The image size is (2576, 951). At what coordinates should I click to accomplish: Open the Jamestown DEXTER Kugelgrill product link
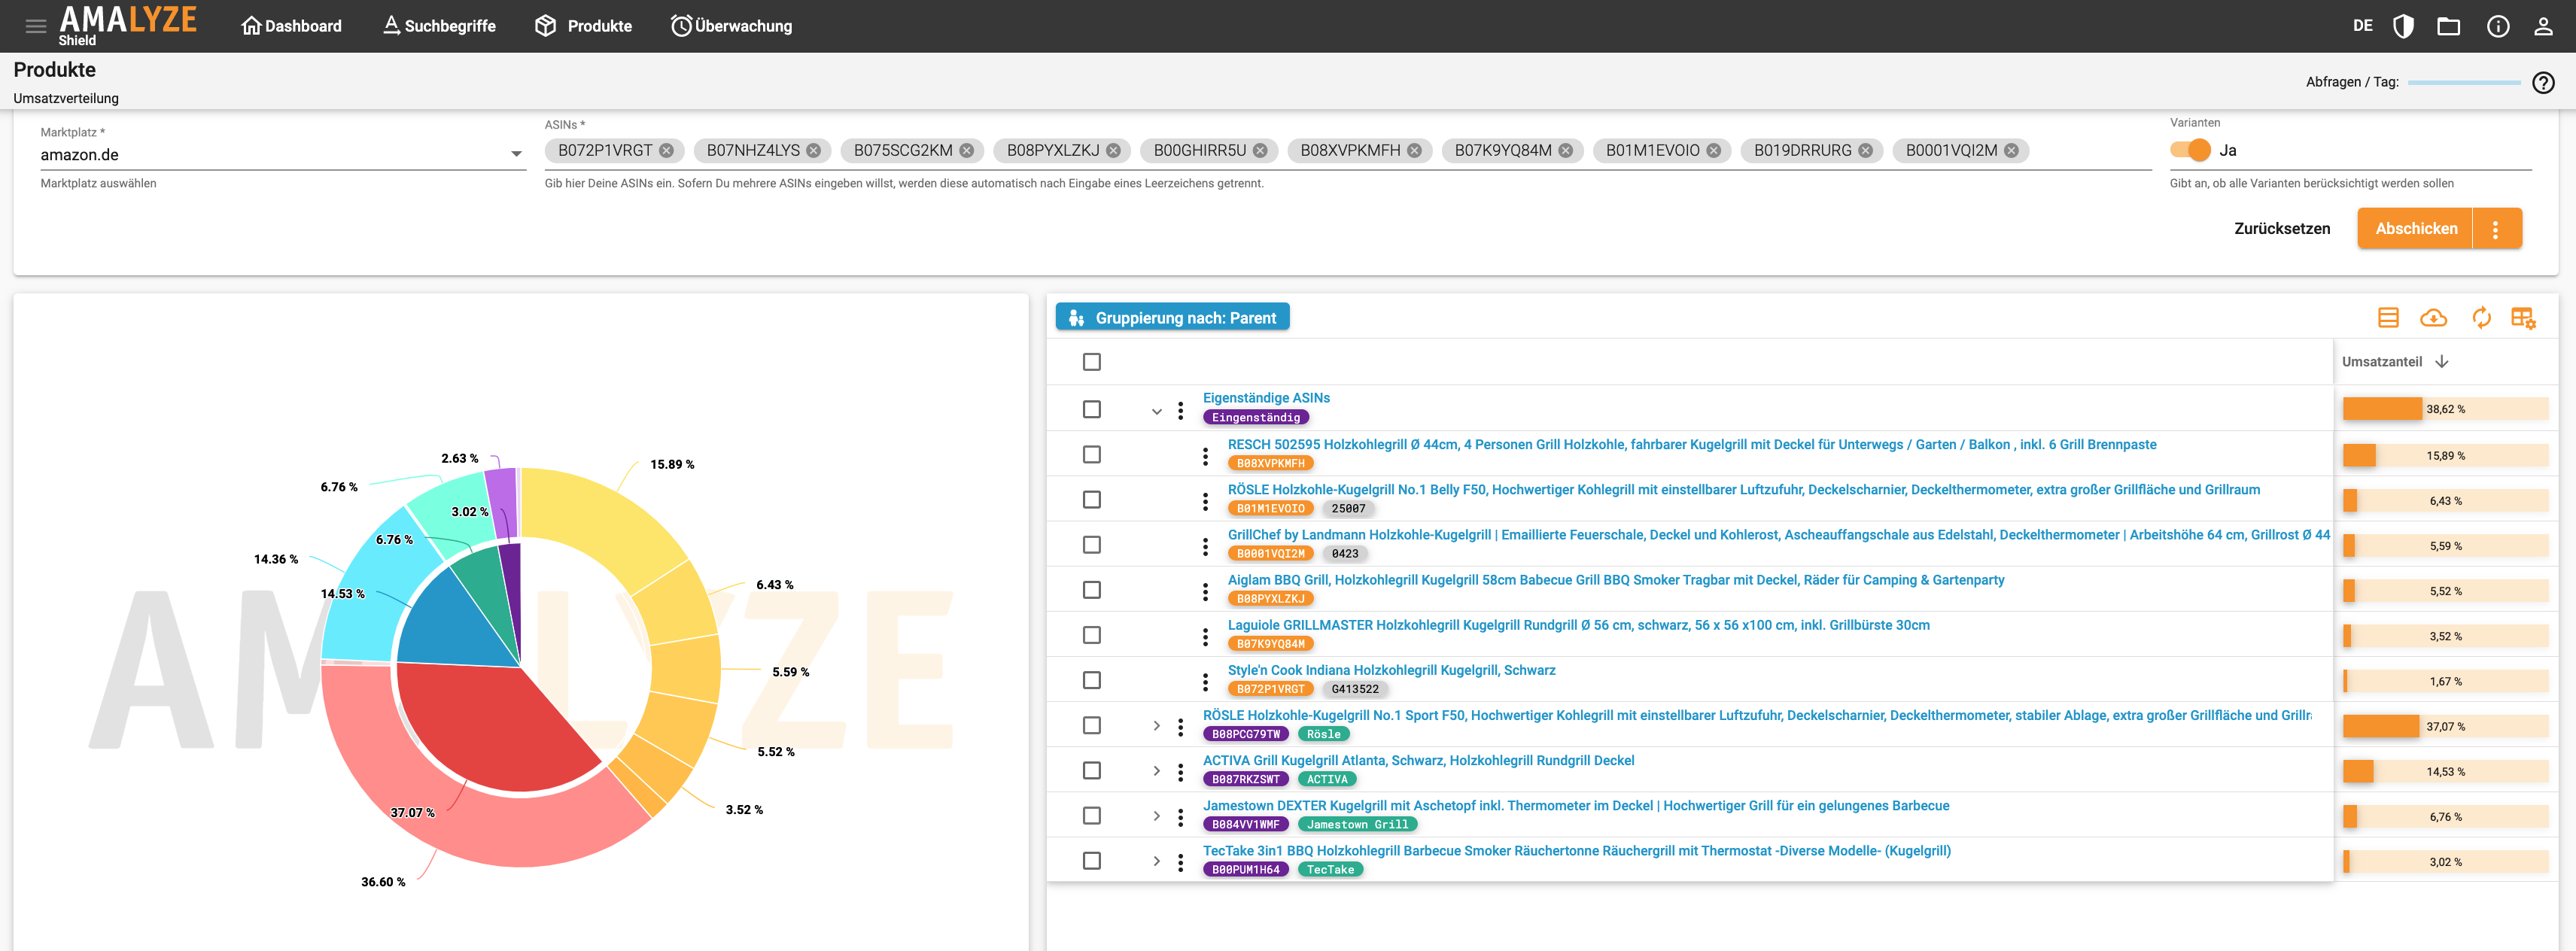coord(1575,806)
